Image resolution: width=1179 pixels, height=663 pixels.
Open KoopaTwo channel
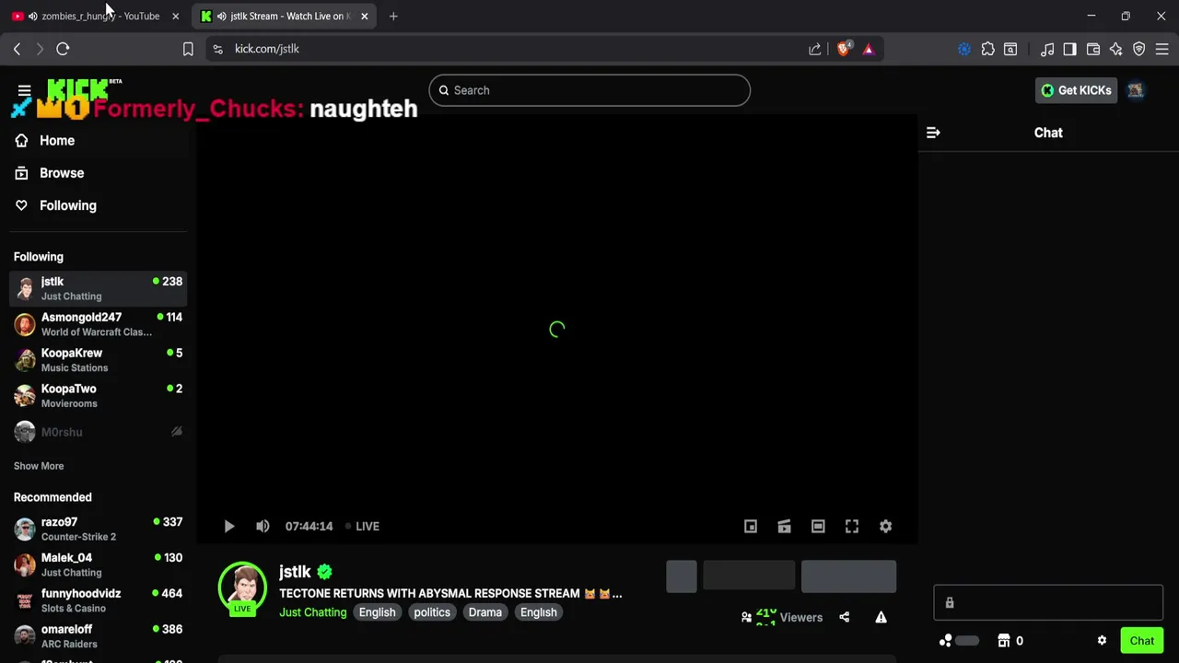[98, 396]
